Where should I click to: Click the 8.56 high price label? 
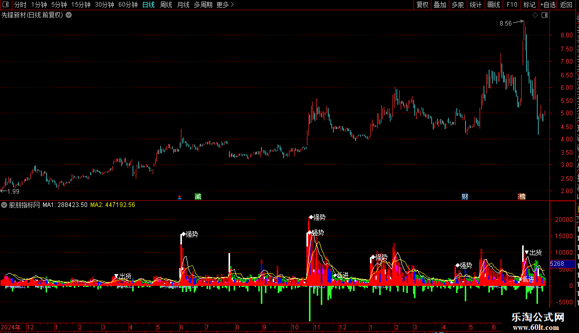[x=506, y=23]
